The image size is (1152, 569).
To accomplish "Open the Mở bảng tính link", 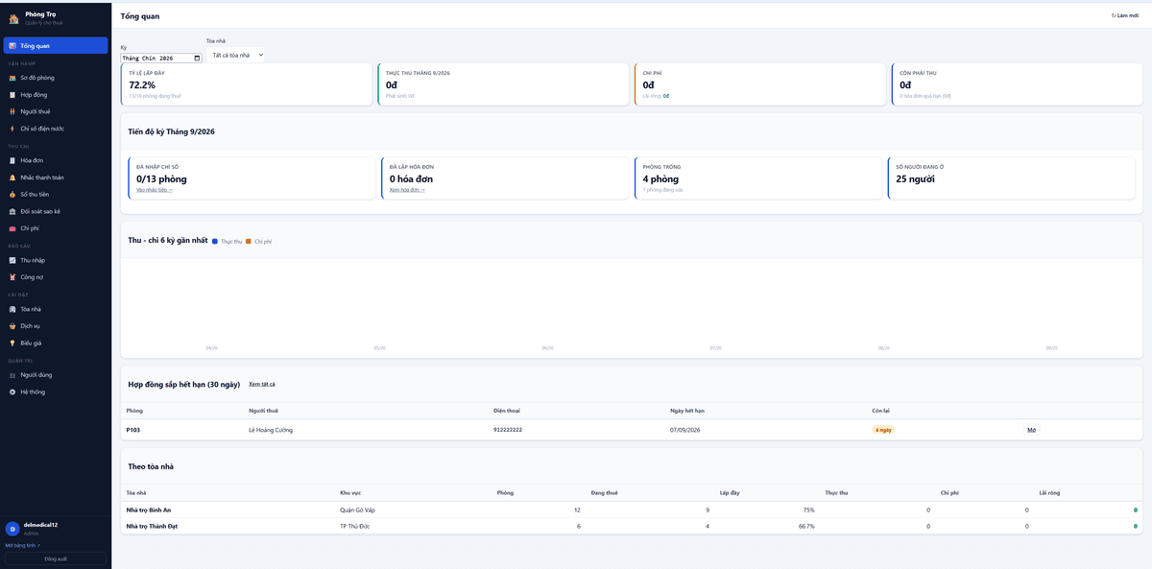I will 23,545.
